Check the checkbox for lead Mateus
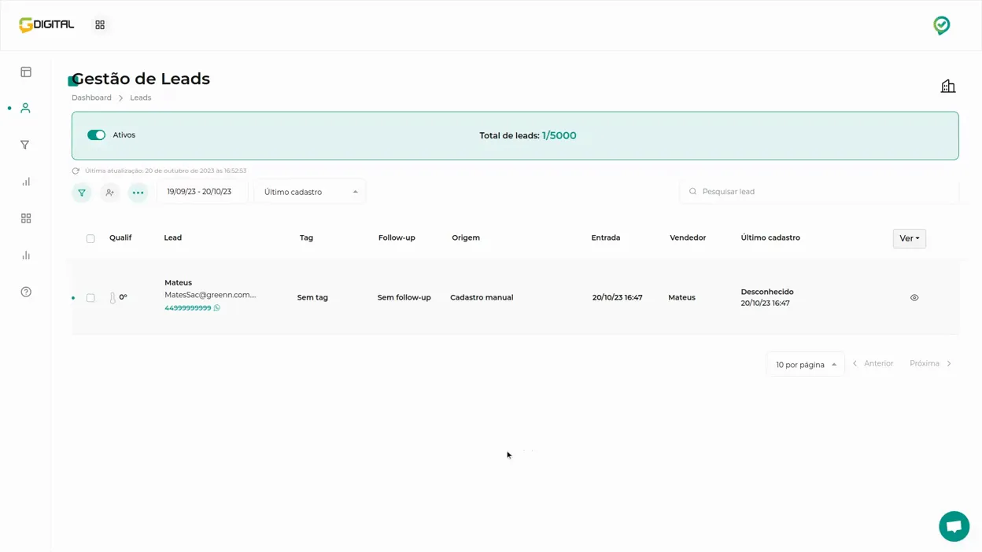The height and width of the screenshot is (552, 982). pyautogui.click(x=90, y=298)
